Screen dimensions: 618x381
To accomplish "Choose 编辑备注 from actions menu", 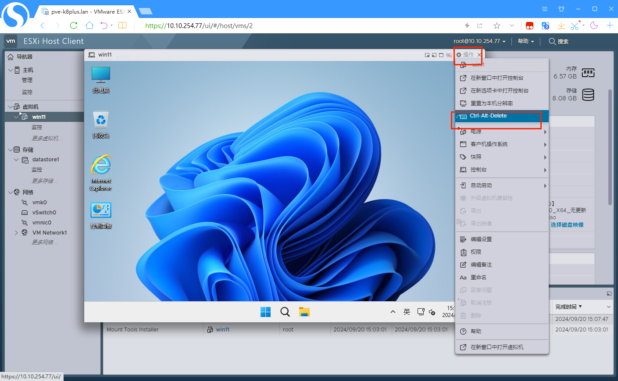I will click(x=502, y=265).
